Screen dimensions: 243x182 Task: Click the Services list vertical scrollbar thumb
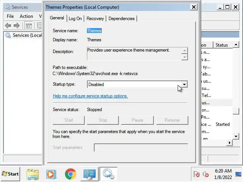click(x=236, y=111)
